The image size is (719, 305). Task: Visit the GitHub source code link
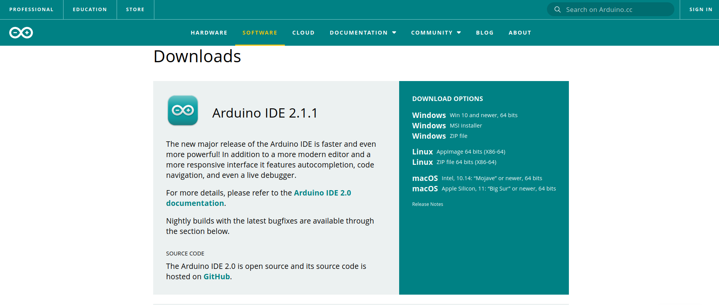[x=216, y=277]
